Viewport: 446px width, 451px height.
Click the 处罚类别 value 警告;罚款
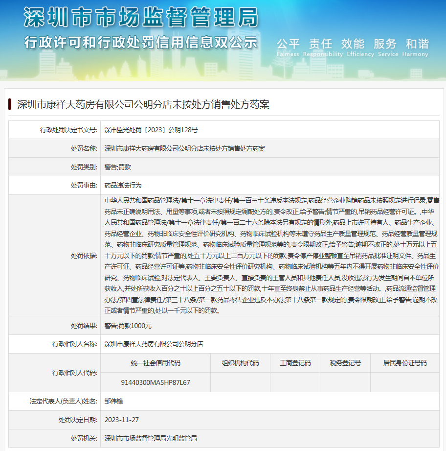pos(117,167)
